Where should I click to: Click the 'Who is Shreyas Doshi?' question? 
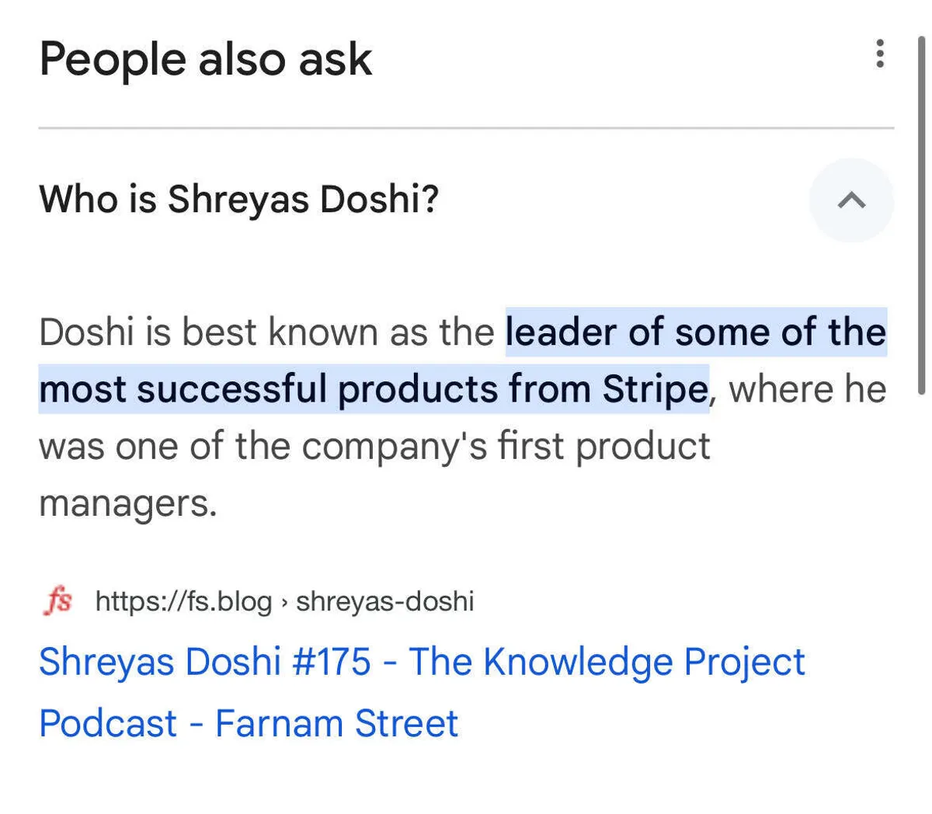click(x=239, y=199)
